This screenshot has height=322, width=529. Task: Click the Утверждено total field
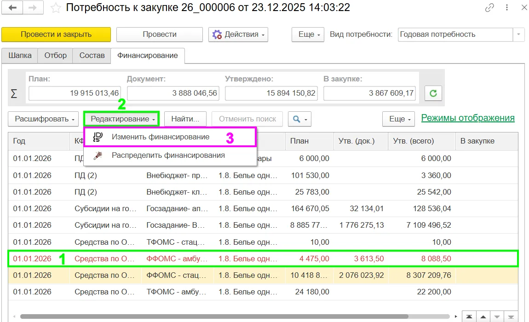click(x=271, y=93)
